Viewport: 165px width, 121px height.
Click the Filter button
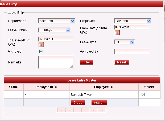tap(86, 62)
